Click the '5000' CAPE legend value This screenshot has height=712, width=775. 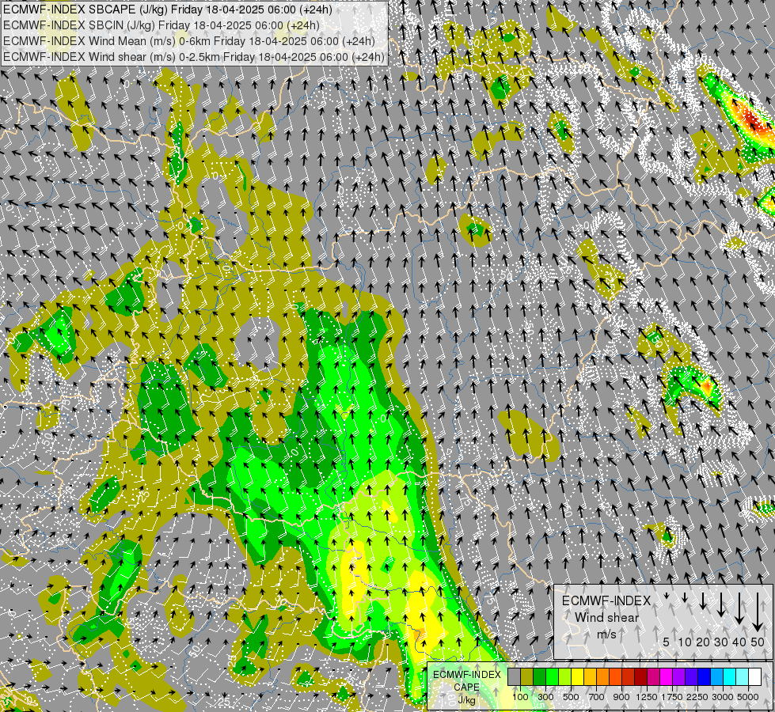pos(748,697)
